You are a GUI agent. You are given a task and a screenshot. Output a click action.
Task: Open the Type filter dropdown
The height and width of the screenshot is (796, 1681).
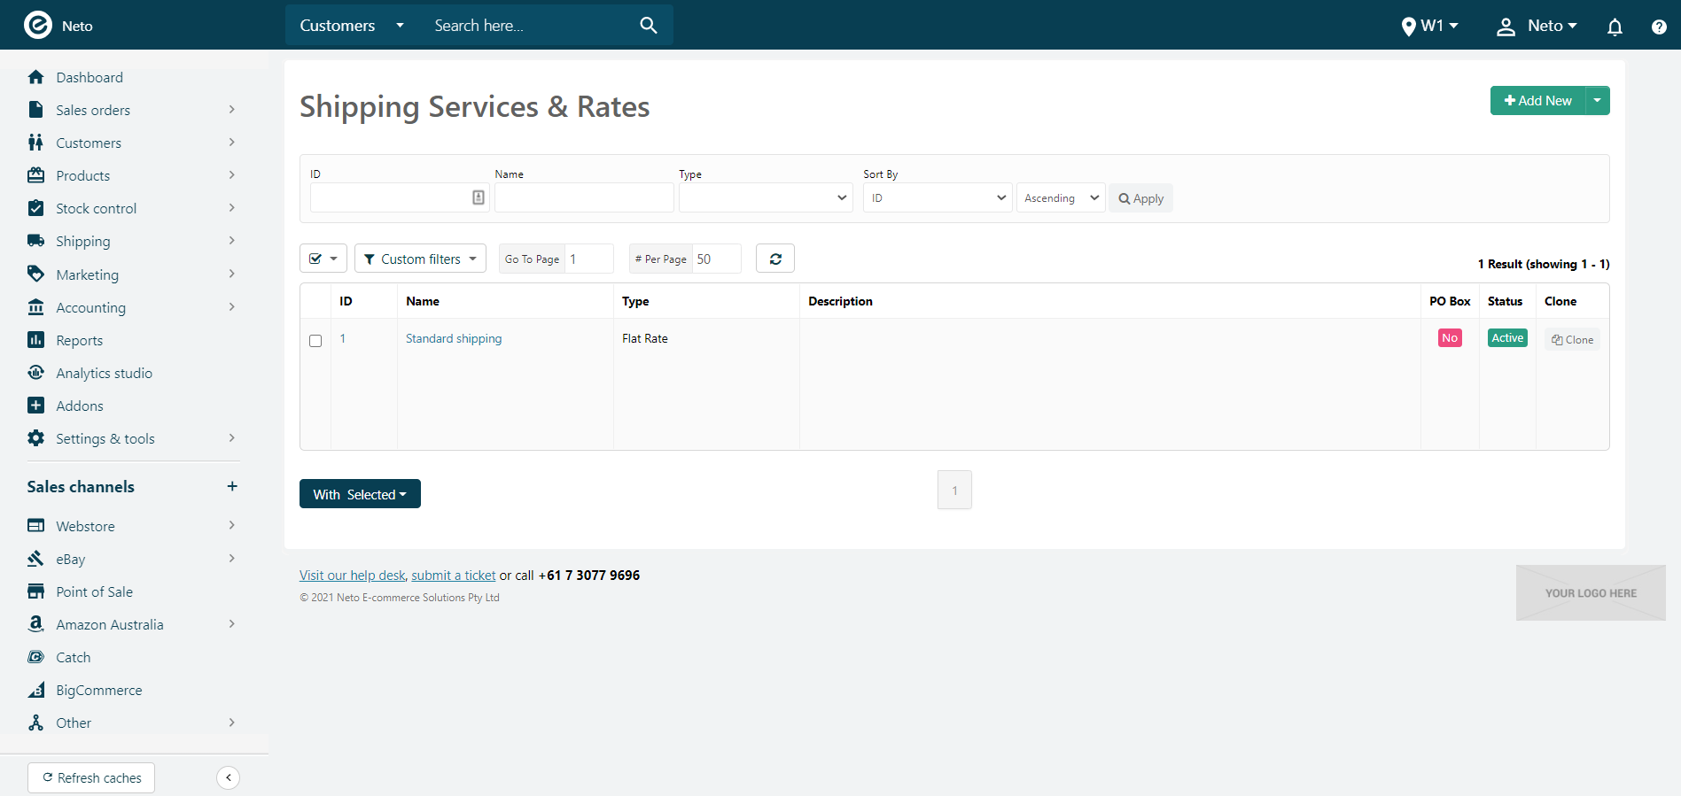coord(766,197)
